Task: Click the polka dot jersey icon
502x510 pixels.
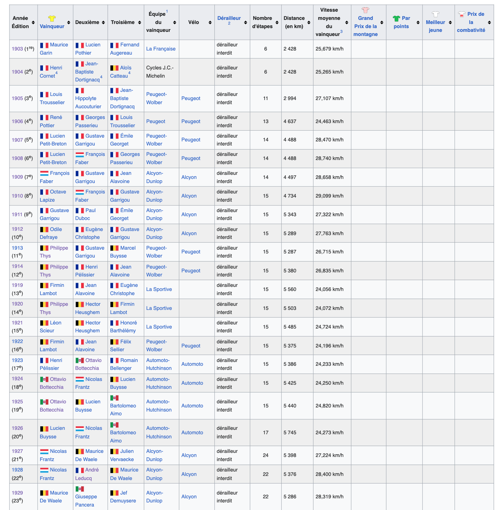Action: (365, 10)
